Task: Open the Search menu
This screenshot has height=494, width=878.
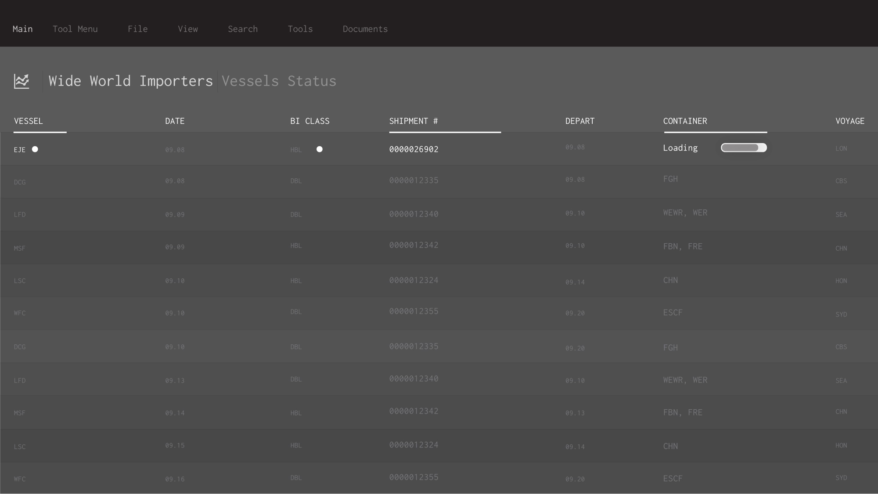Action: point(243,29)
